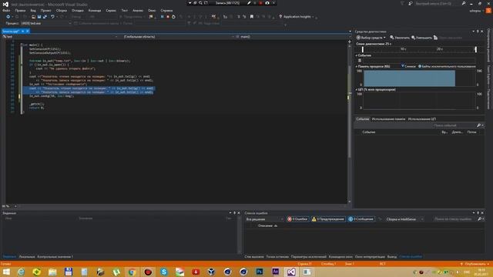This screenshot has width=493, height=277.
Task: Click the Windows Start button
Action: tap(6, 272)
